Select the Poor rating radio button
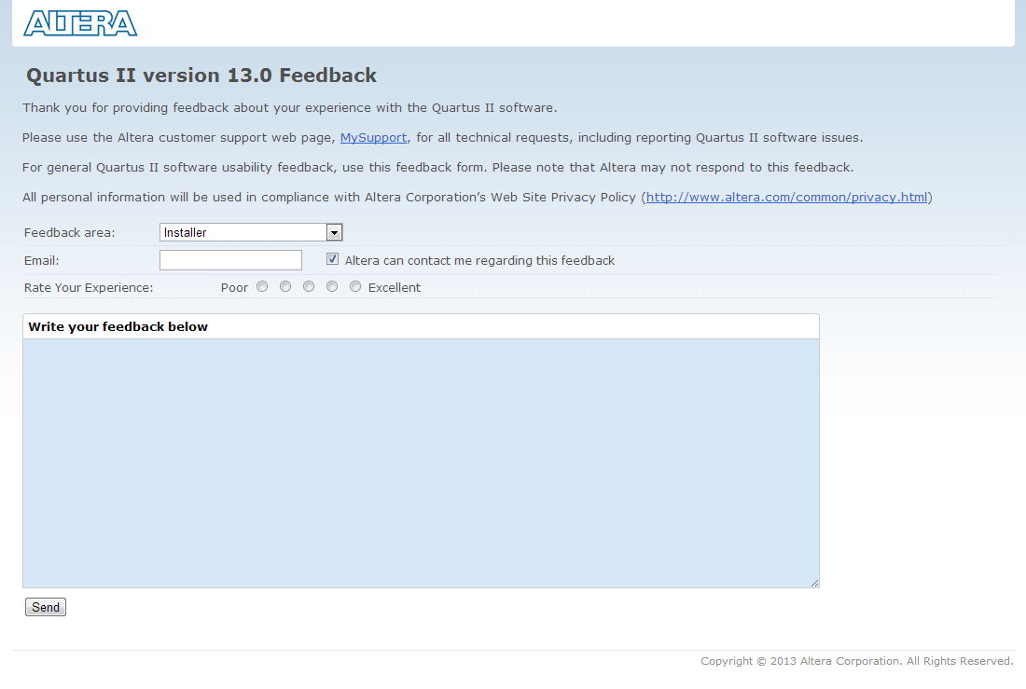 coord(262,286)
